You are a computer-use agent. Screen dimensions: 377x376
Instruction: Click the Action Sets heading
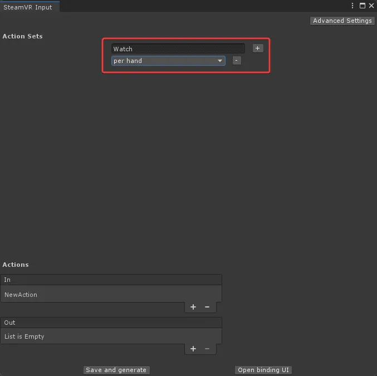(23, 36)
